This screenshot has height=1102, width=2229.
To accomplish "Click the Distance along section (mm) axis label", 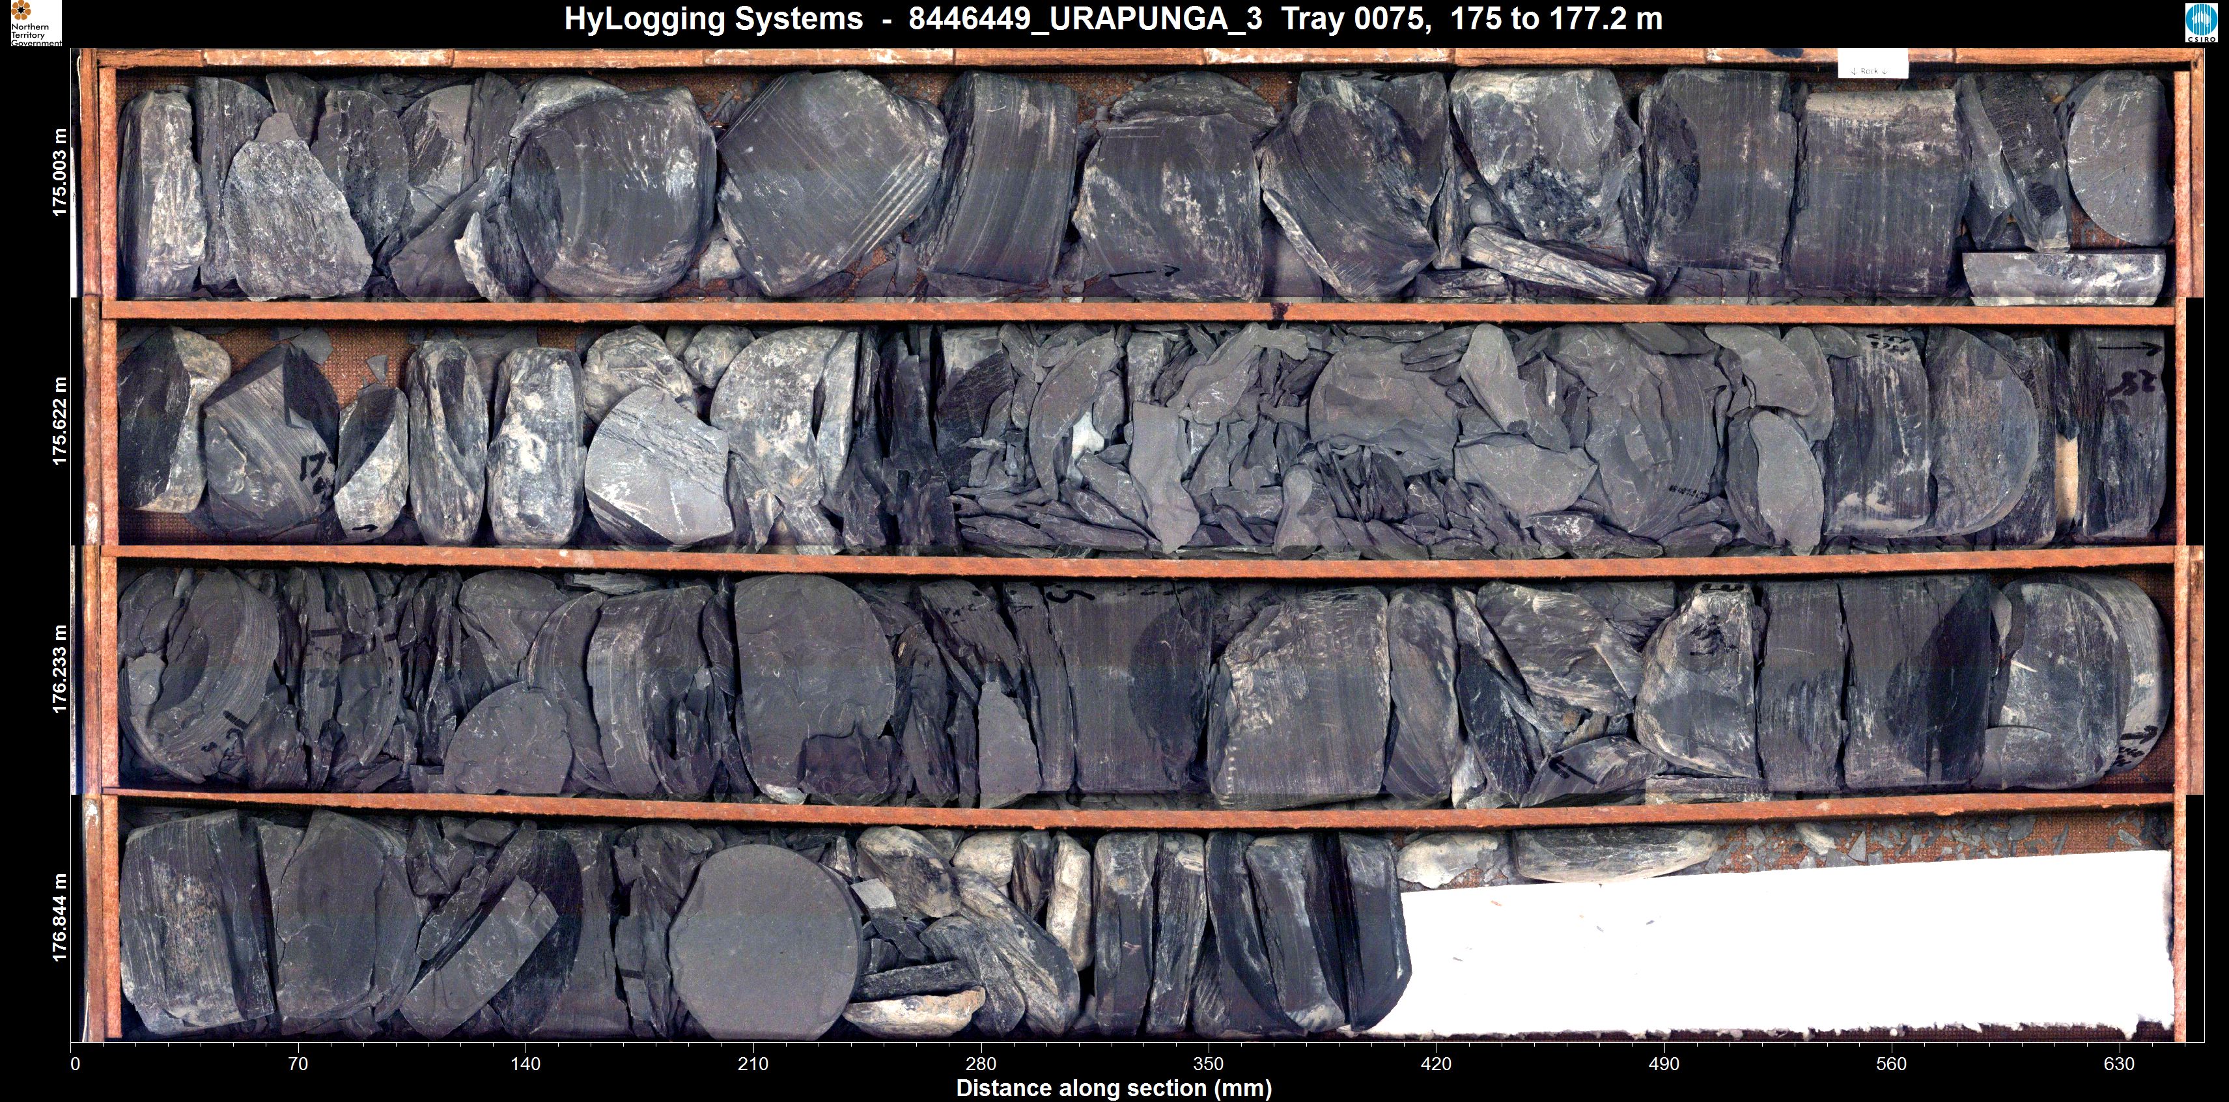I will [x=1114, y=1088].
